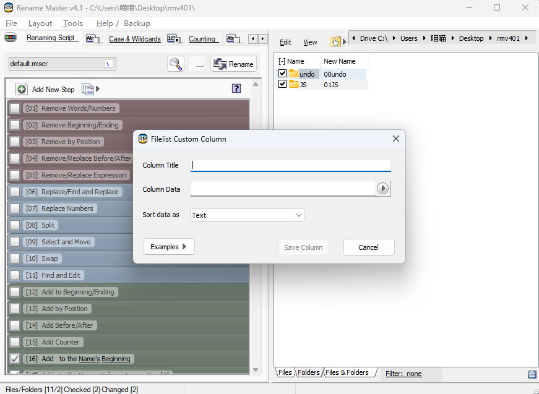The image size is (539, 394).
Task: Open the Sort data as dropdown
Action: coord(247,215)
